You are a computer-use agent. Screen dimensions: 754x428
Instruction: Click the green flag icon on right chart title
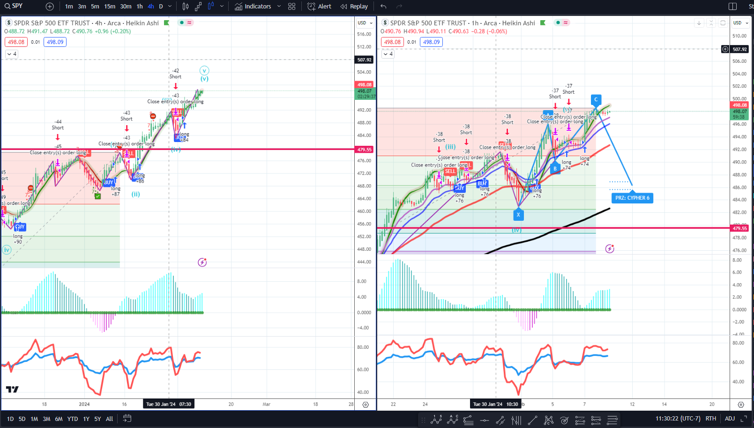tap(543, 23)
